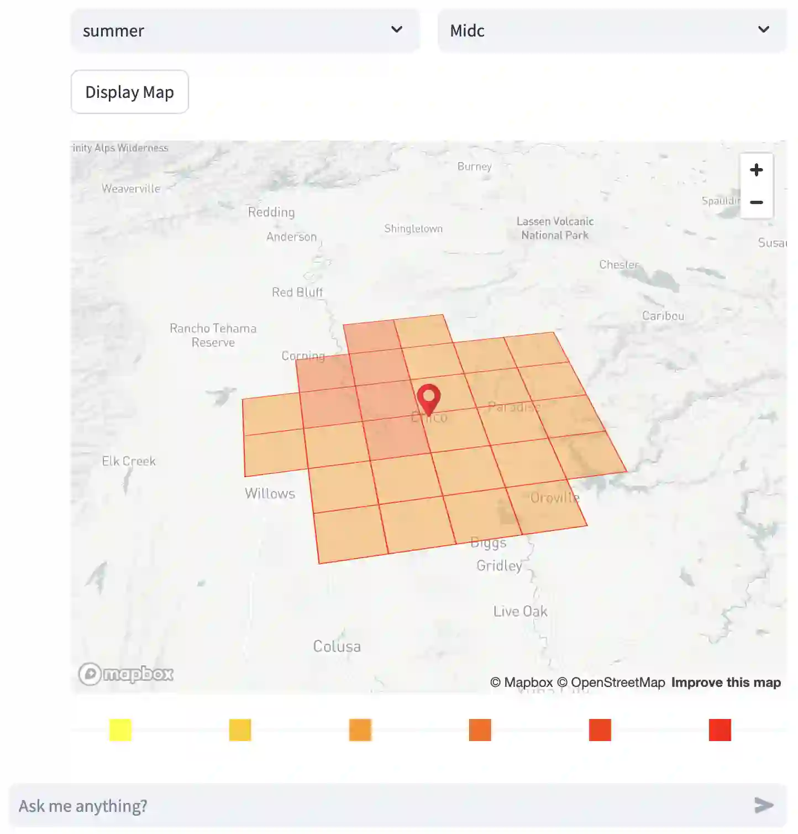The width and height of the screenshot is (798, 834).
Task: Click the Redding label on the map
Action: pos(271,212)
